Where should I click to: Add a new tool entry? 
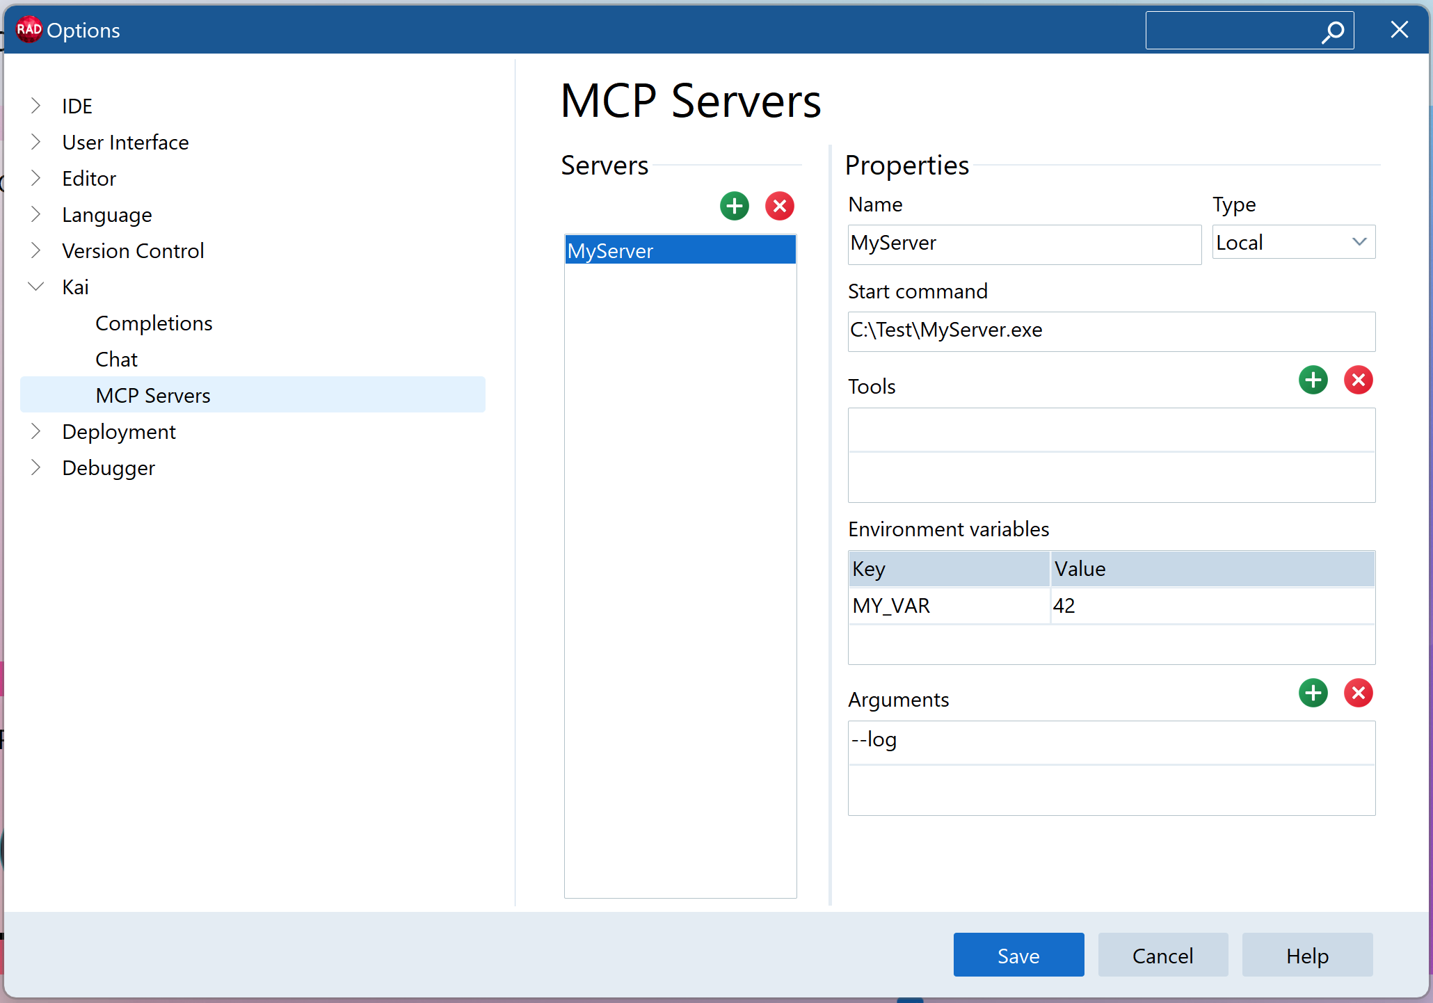click(x=1313, y=380)
